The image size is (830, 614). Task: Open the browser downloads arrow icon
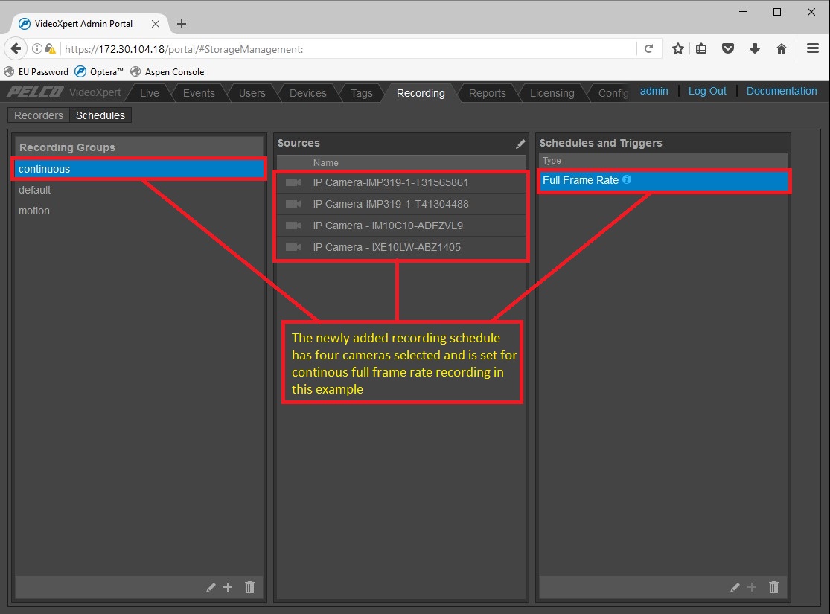pos(755,49)
